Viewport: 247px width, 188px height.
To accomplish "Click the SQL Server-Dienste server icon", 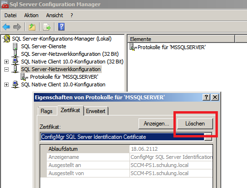I will tap(15, 46).
